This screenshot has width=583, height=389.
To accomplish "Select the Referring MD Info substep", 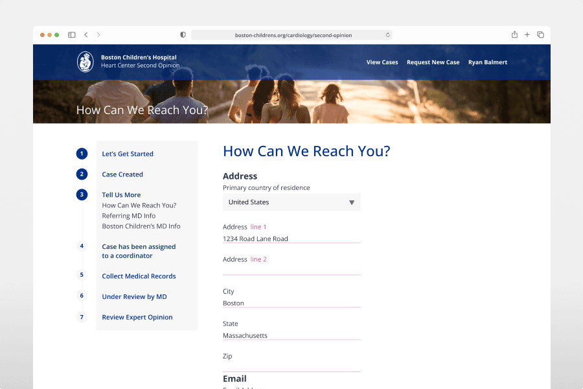I will tap(129, 215).
